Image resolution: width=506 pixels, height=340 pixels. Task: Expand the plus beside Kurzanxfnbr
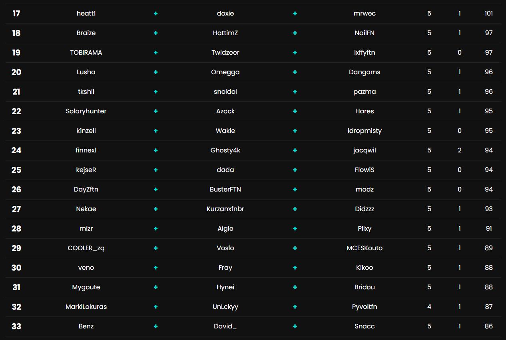point(295,209)
